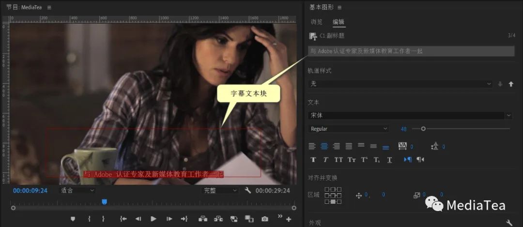Click the blue playhead on the scrubber
This screenshot has width=523, height=227.
point(105,202)
